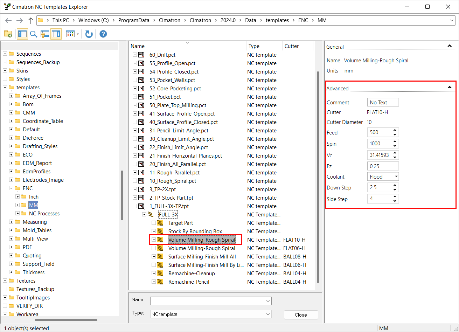459x332 pixels.
Task: Click the 53_Pocket_Walls.pct template icon
Action: (x=141, y=80)
